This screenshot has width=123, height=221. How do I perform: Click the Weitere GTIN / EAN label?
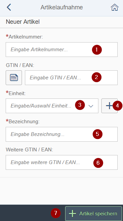(x=30, y=150)
